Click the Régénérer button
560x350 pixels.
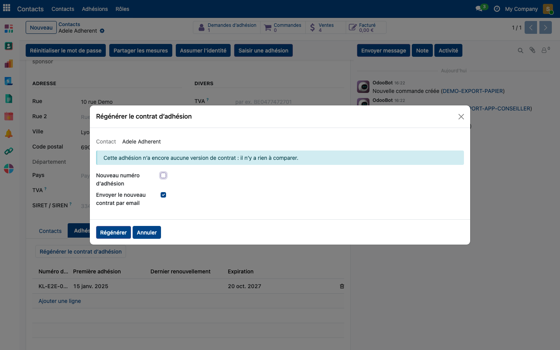click(113, 233)
